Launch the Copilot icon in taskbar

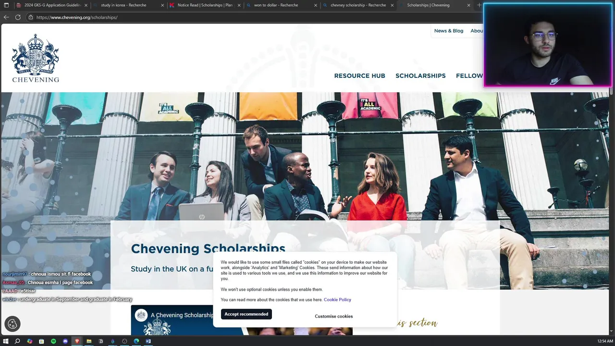29,341
